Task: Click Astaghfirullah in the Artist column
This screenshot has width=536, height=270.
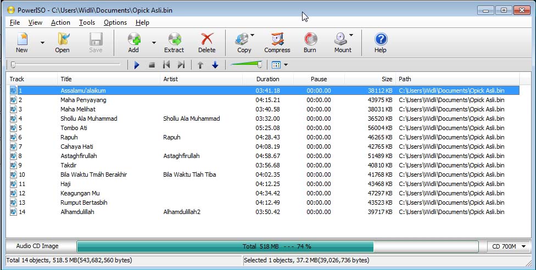Action: 182,156
